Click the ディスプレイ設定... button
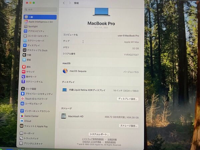The width and height of the screenshot is (200, 150). tap(128, 99)
